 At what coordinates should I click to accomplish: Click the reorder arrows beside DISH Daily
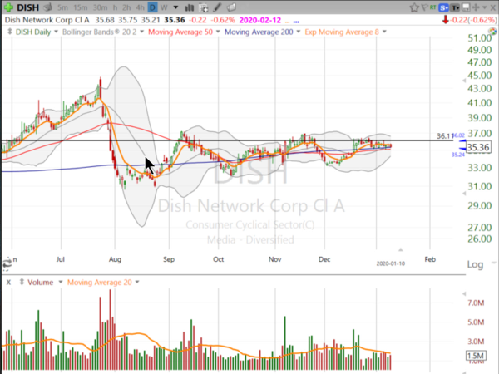(x=9, y=32)
